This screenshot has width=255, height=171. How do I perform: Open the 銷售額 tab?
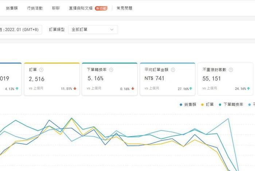click(x=12, y=8)
